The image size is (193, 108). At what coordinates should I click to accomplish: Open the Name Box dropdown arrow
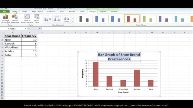25,29
